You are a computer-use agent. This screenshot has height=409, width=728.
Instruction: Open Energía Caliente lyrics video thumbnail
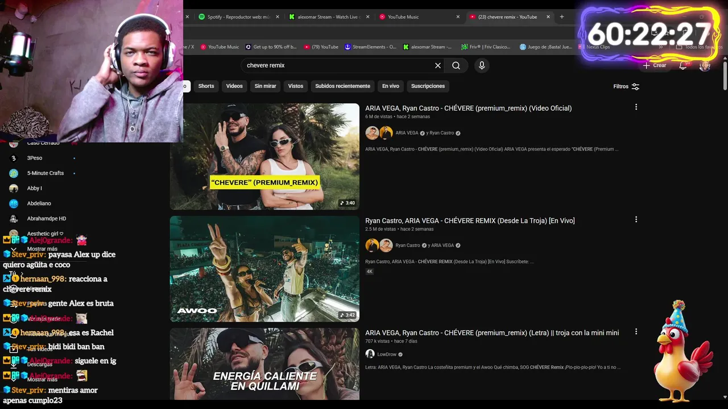coord(264,364)
